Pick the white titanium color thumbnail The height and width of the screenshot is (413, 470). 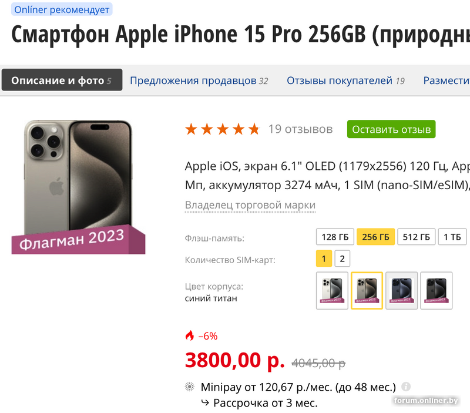coord(332,290)
